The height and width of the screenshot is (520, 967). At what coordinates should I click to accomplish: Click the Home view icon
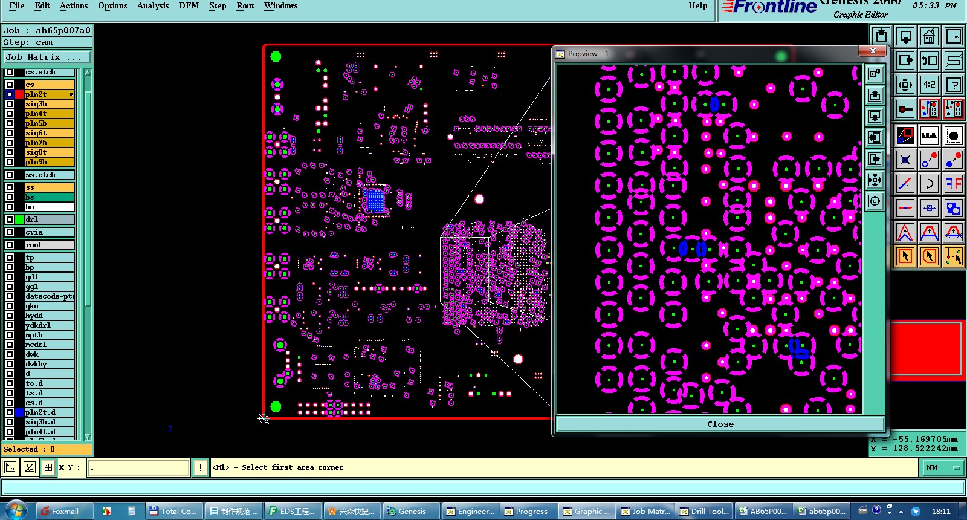tap(929, 37)
